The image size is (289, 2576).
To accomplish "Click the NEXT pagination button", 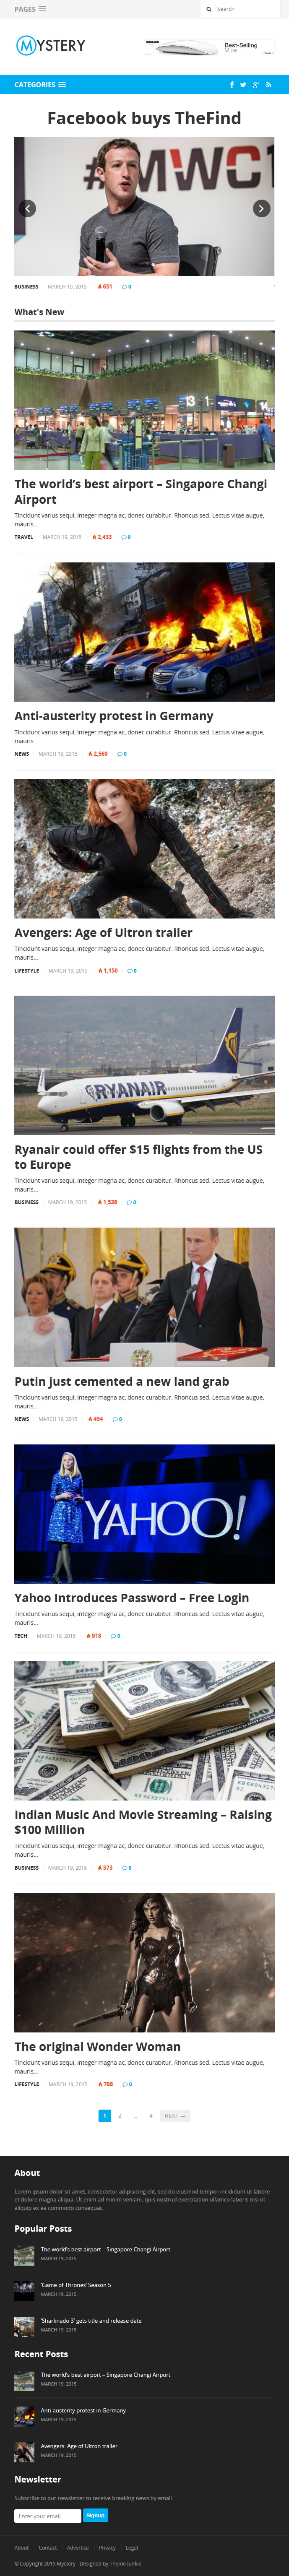I will [x=175, y=2115].
